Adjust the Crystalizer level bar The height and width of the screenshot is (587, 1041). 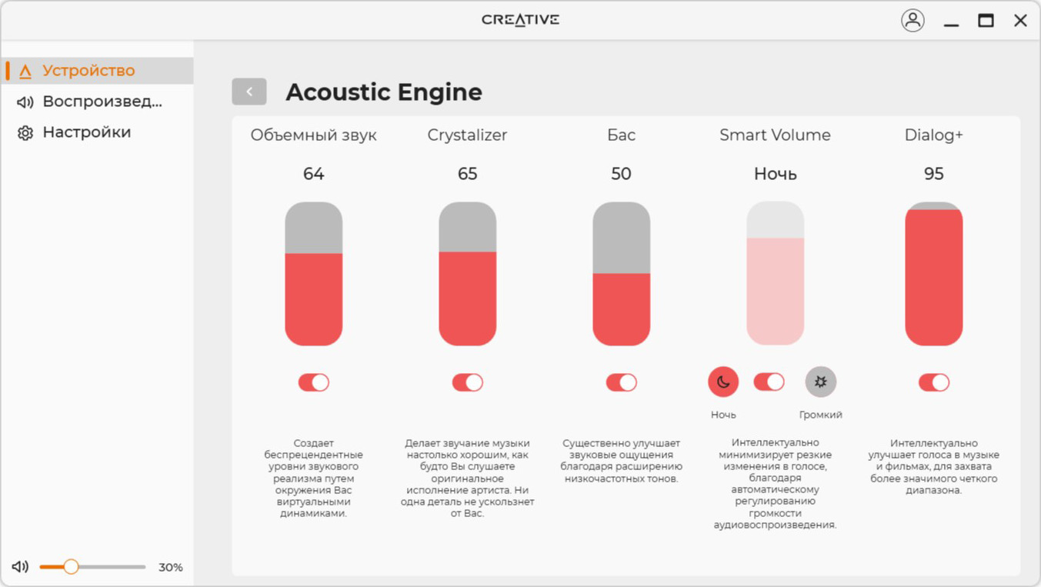pos(468,274)
